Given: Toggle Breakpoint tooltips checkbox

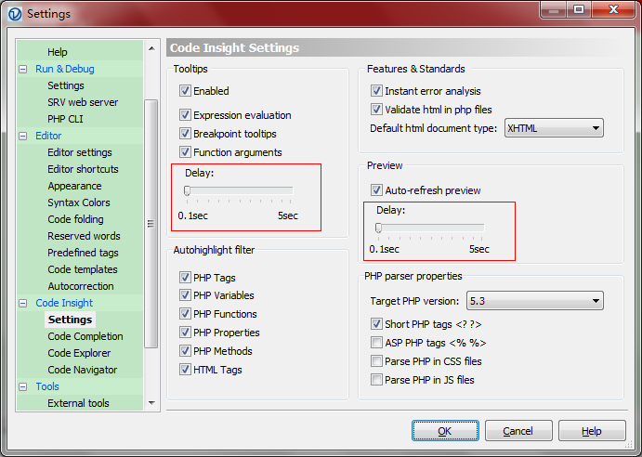Looking at the screenshot, I should tap(185, 134).
